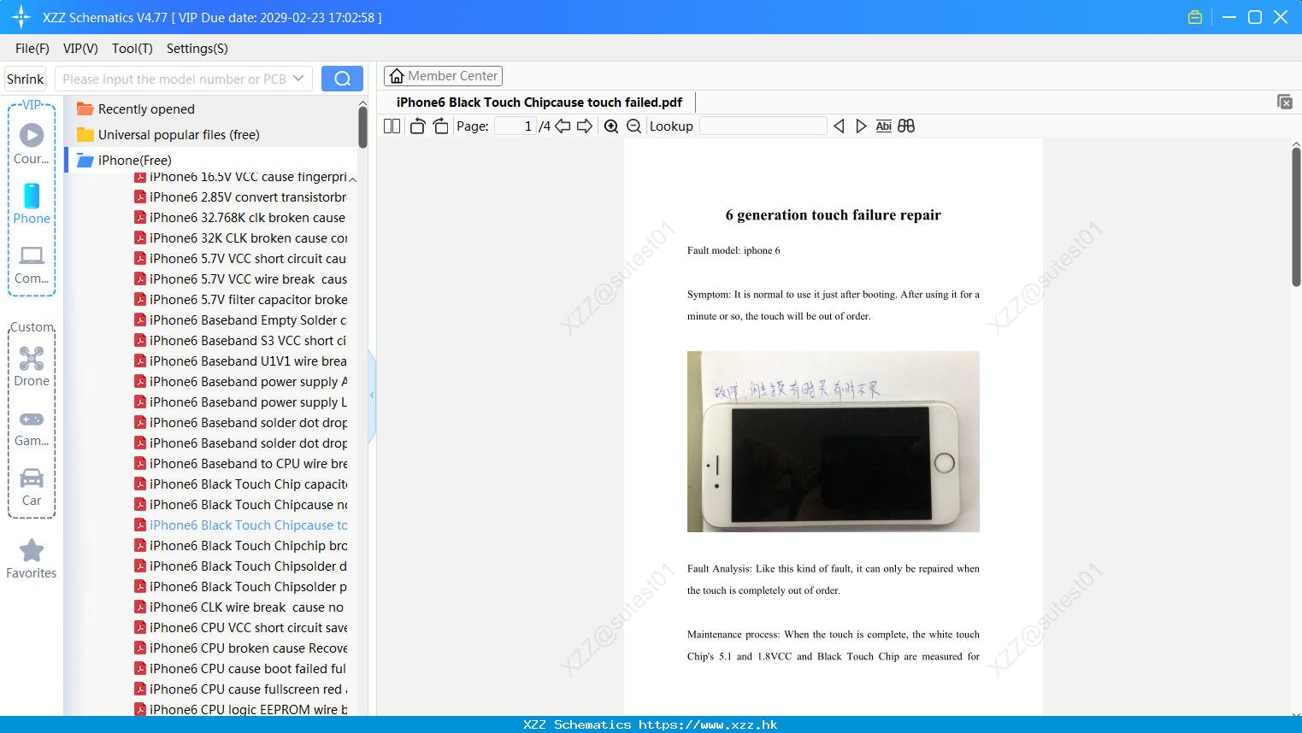The width and height of the screenshot is (1302, 733).
Task: Click the yellow VIP bag icon in title bar
Action: [x=1195, y=17]
